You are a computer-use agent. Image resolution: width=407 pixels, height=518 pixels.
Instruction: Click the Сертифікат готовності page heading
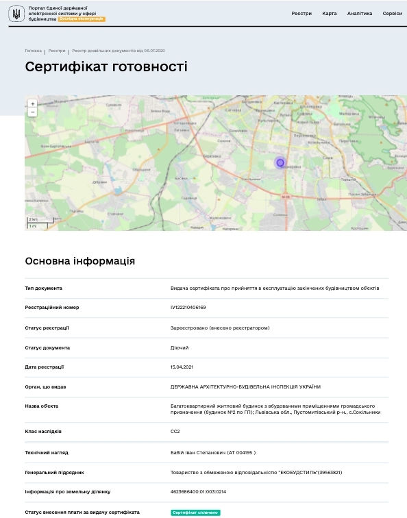point(106,66)
